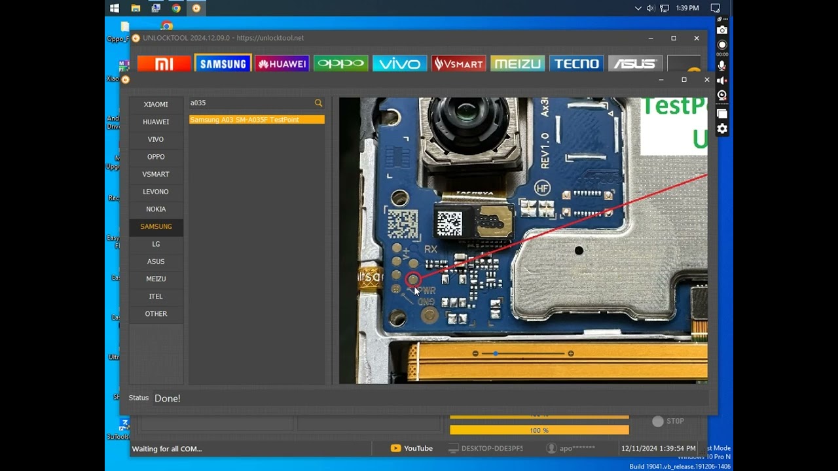The width and height of the screenshot is (838, 471).
Task: Choose HUAWEI in the testpoint brand list
Action: (x=156, y=122)
